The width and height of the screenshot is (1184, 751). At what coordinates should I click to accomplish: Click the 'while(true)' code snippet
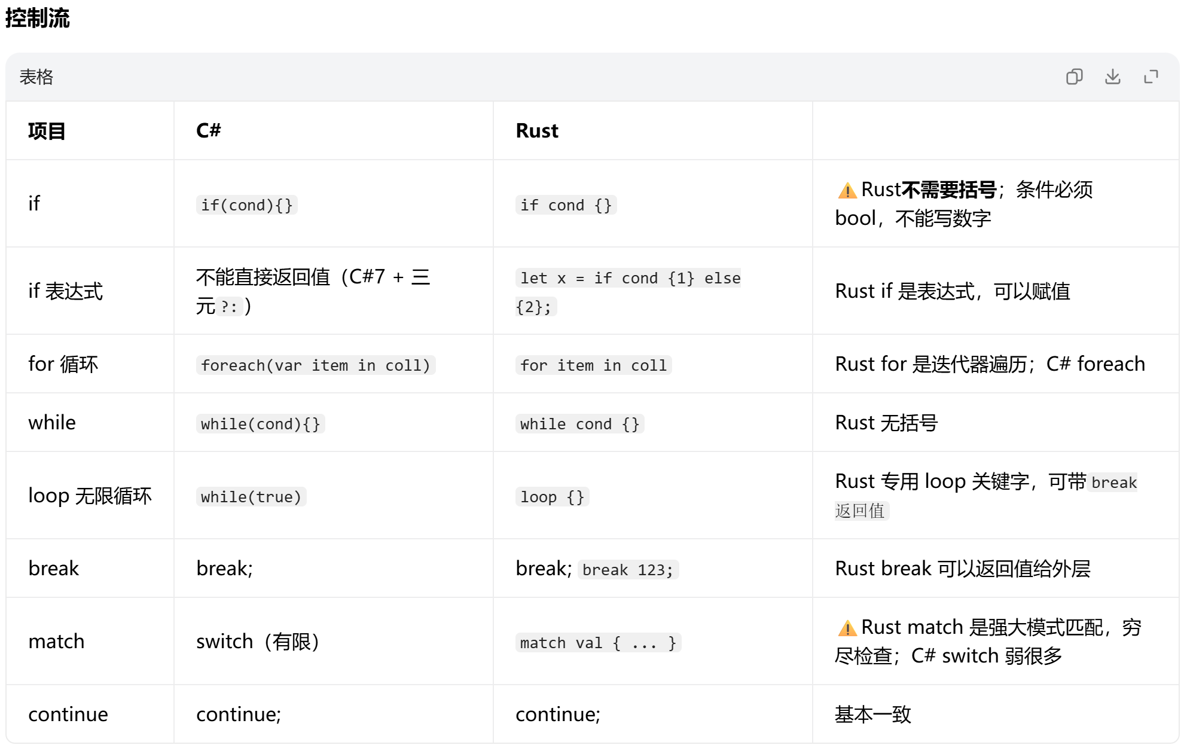click(251, 497)
